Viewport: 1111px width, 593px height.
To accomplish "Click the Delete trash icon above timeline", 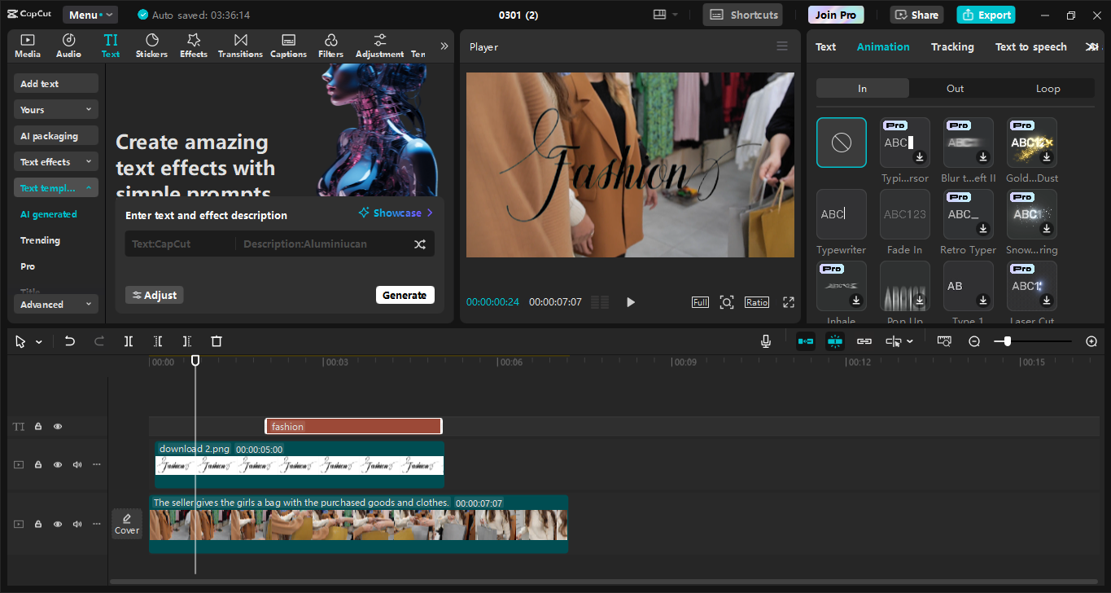I will [217, 341].
